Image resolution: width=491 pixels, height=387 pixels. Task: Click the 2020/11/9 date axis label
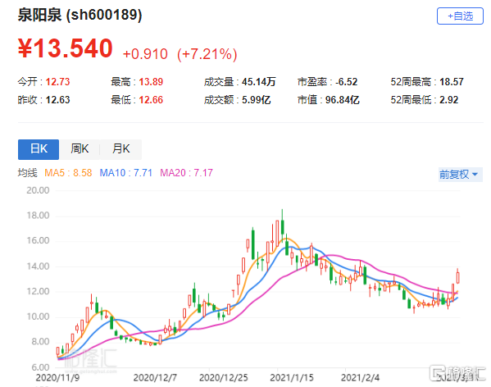[x=57, y=378]
